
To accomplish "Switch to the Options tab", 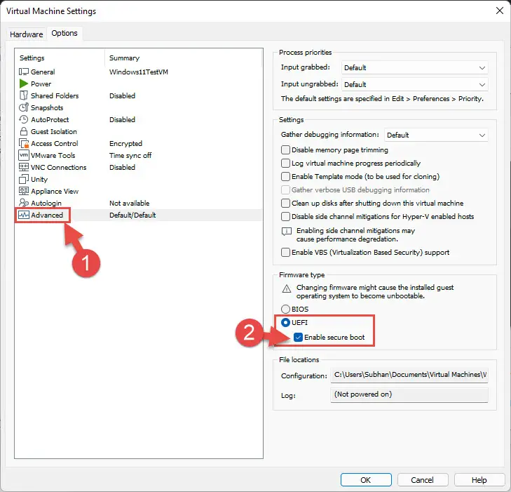I will pyautogui.click(x=64, y=33).
